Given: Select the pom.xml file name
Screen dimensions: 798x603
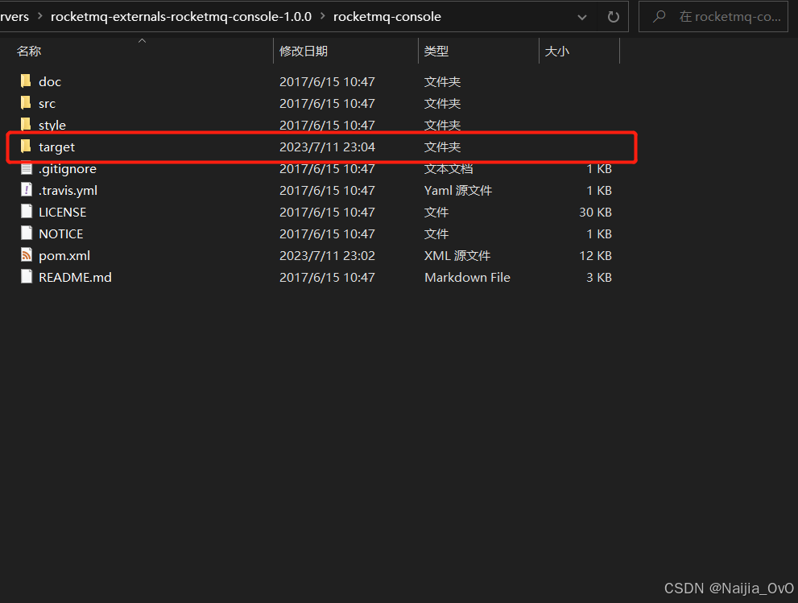Looking at the screenshot, I should pos(64,255).
